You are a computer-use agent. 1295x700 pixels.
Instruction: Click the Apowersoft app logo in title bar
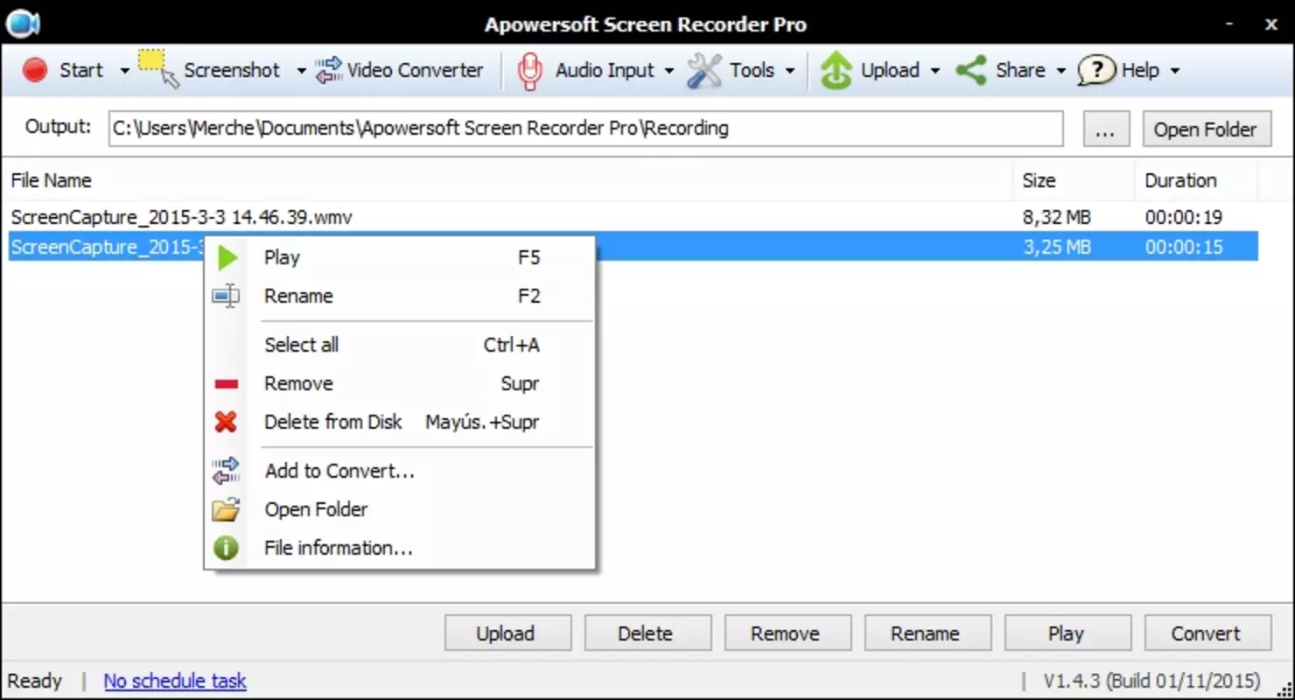(22, 24)
